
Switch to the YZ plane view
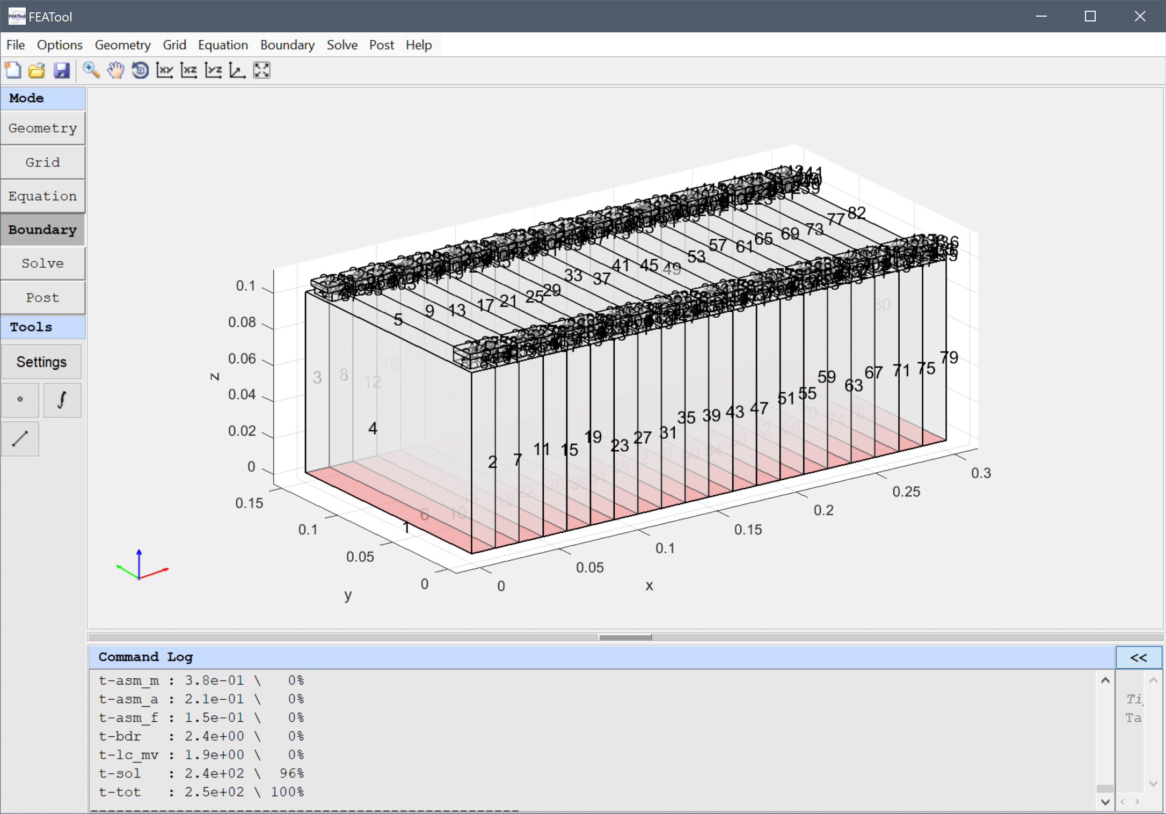(x=213, y=70)
